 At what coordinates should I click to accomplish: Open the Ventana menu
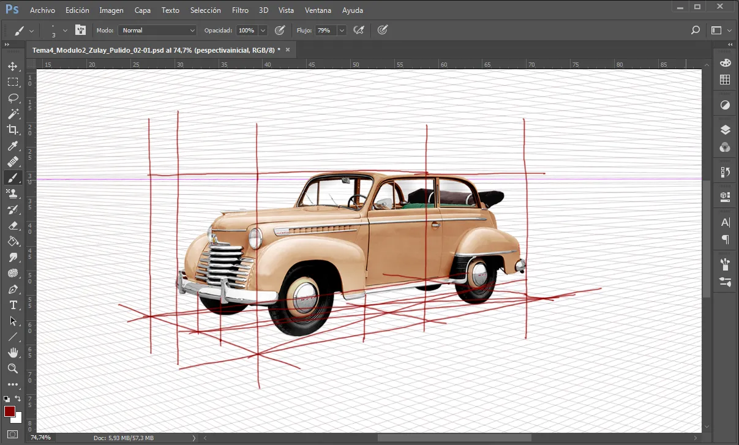click(x=318, y=10)
